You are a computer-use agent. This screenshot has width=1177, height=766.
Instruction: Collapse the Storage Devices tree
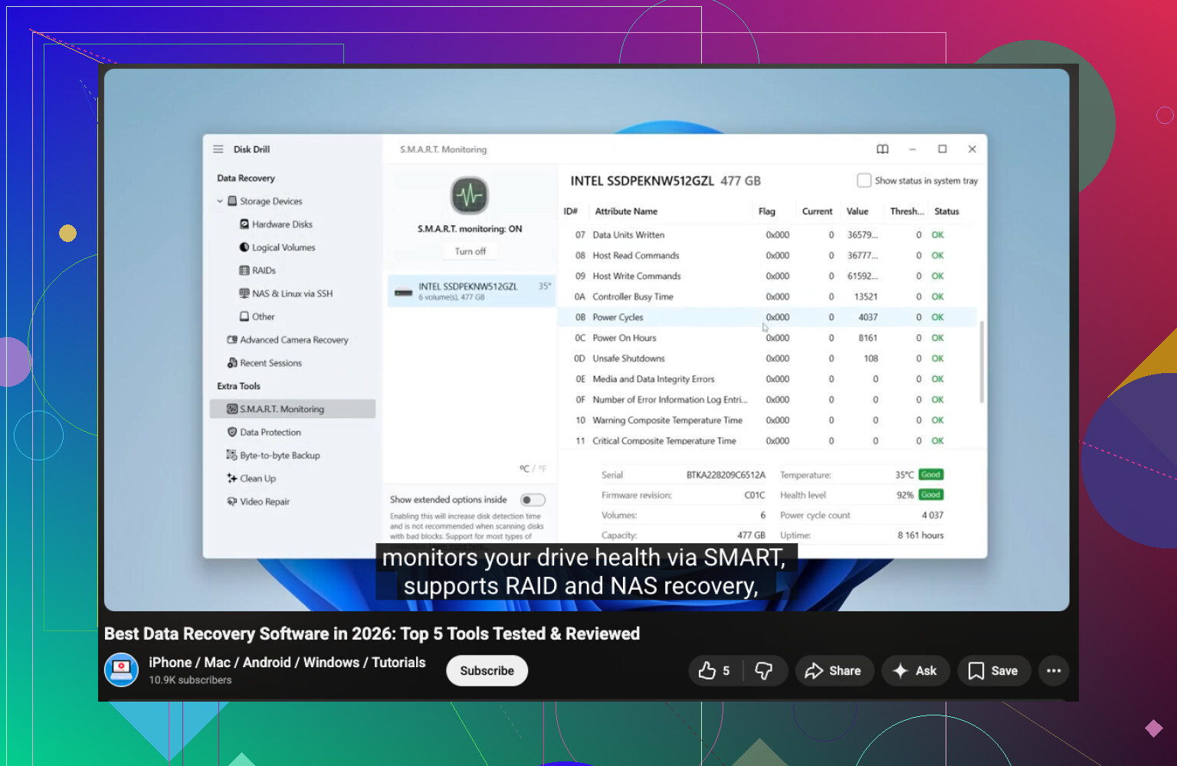tap(220, 201)
